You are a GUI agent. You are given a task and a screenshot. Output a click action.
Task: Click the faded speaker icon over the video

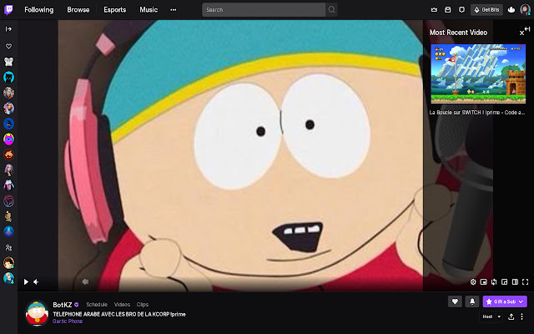tap(85, 281)
